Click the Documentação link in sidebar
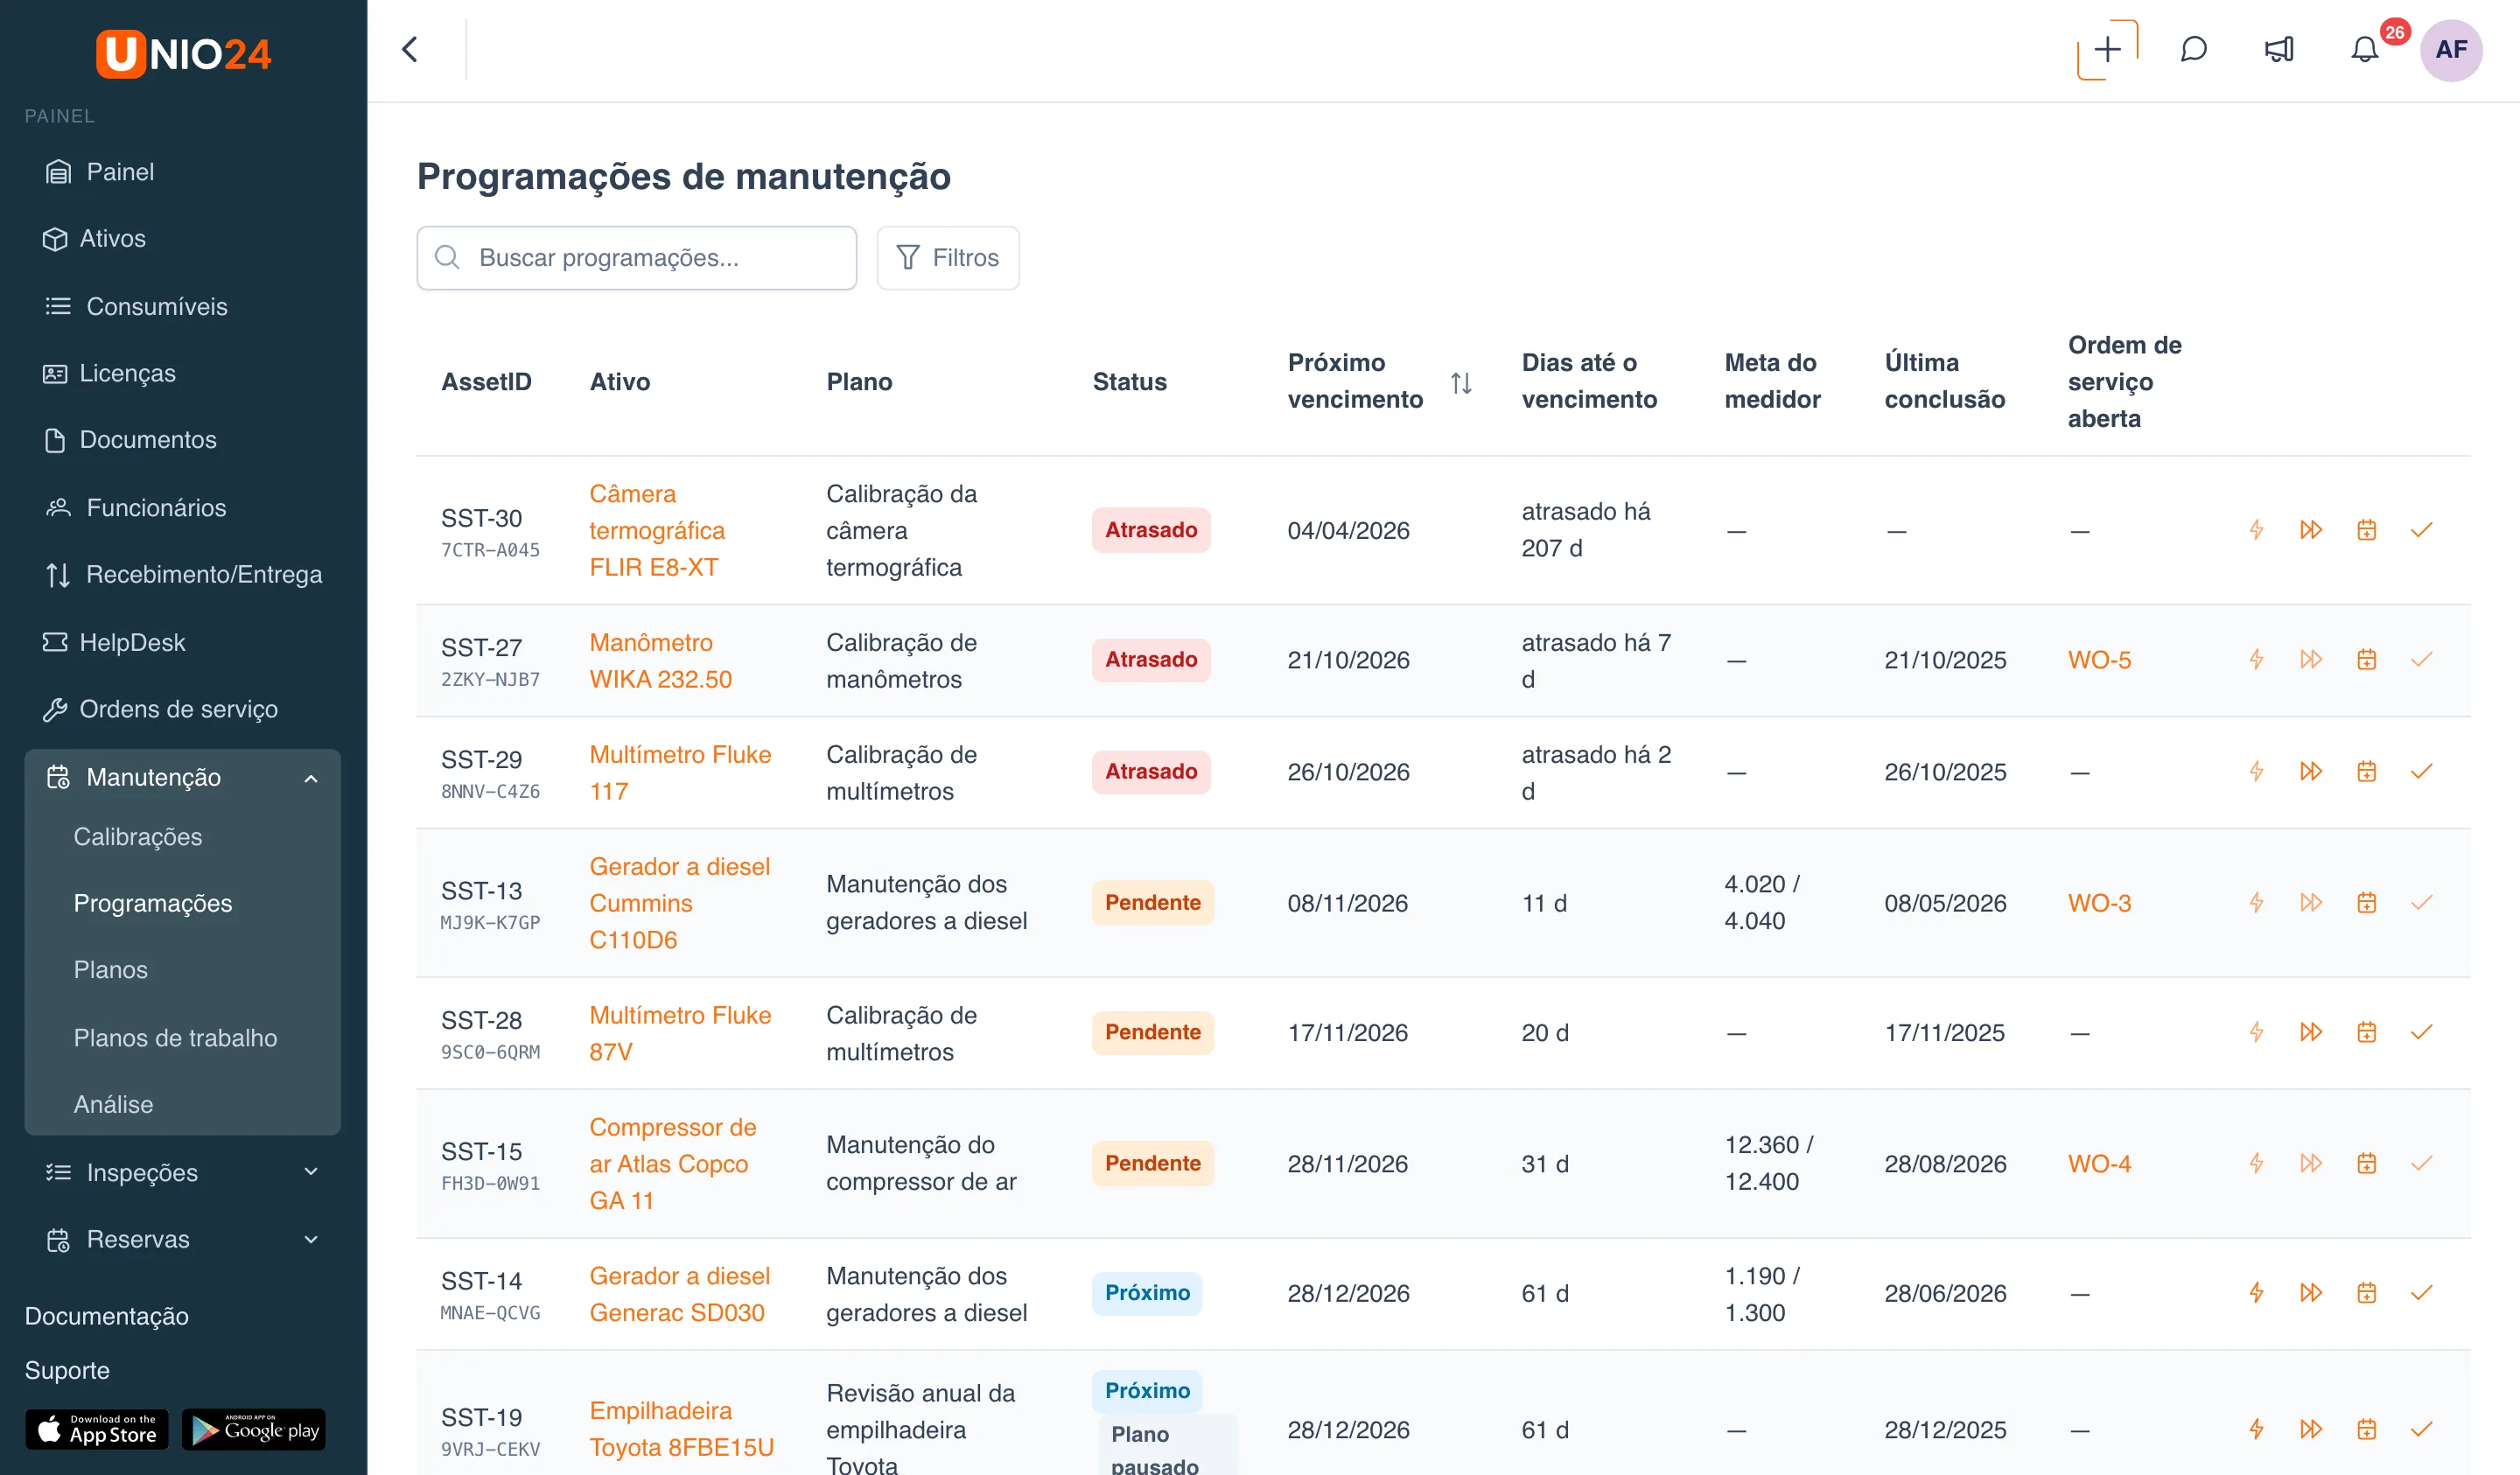The width and height of the screenshot is (2520, 1475). click(107, 1316)
